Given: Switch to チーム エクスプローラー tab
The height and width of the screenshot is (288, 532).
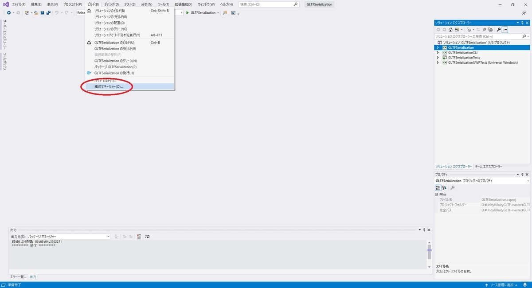Looking at the screenshot, I should 489,167.
